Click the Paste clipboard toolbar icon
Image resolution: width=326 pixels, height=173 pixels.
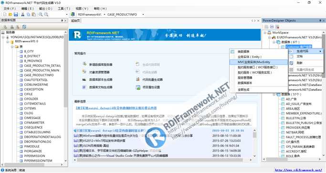33,14
